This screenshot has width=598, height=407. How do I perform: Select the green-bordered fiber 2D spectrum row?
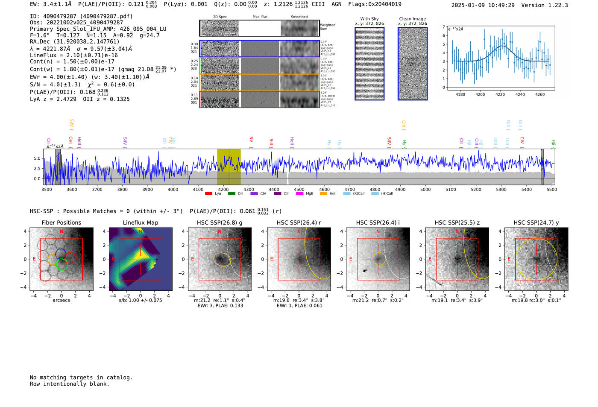click(260, 66)
